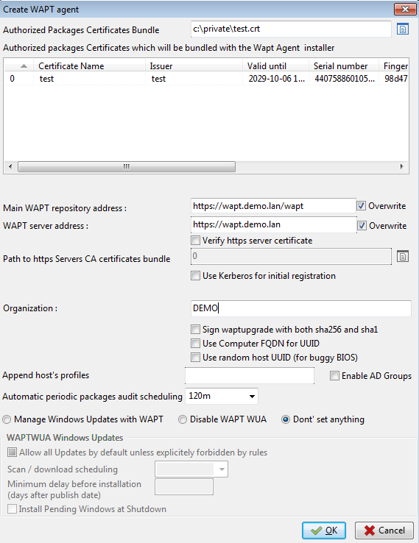Image resolution: width=419 pixels, height=543 pixels.
Task: Open the packages audit scheduling dropdown
Action: click(x=252, y=396)
